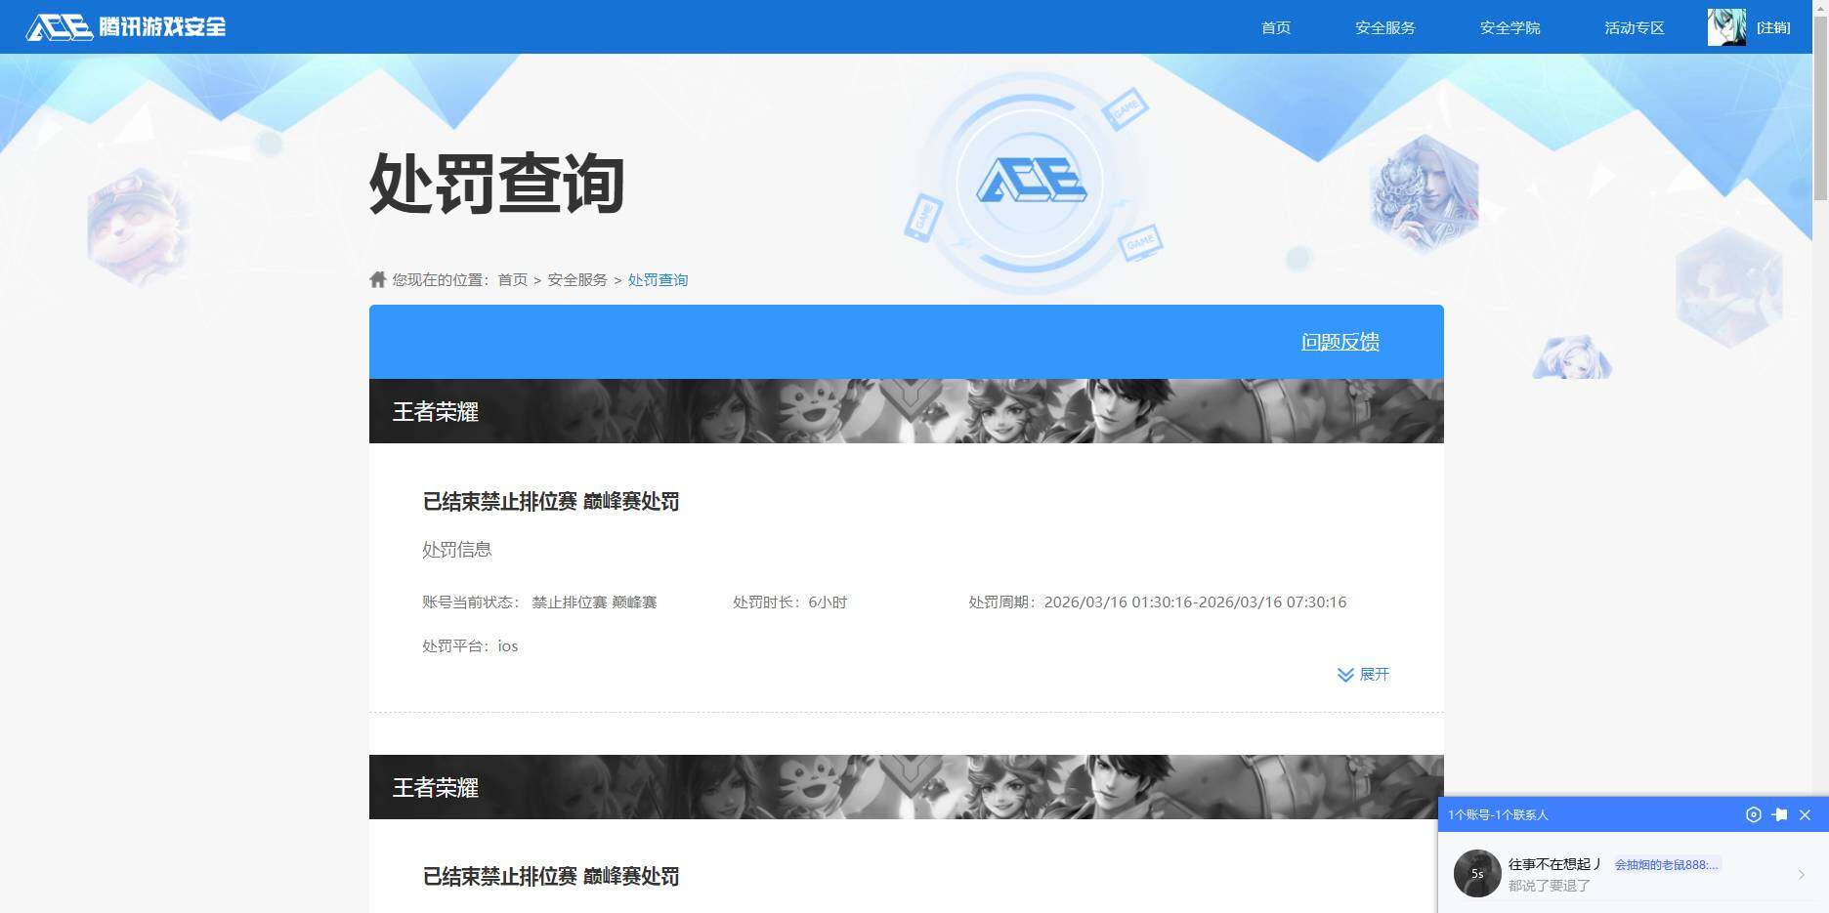Click the home icon in breadcrumb
Viewport: 1829px width, 913px height.
378,279
